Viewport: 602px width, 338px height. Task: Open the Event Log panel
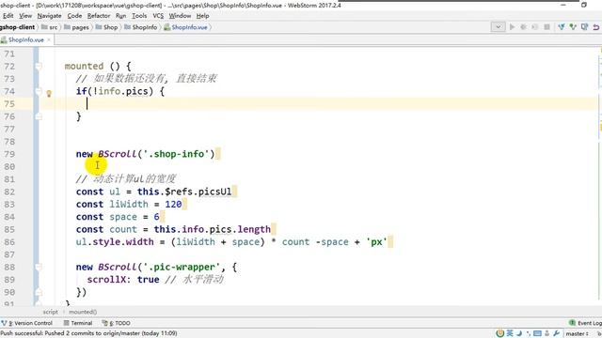click(x=585, y=323)
